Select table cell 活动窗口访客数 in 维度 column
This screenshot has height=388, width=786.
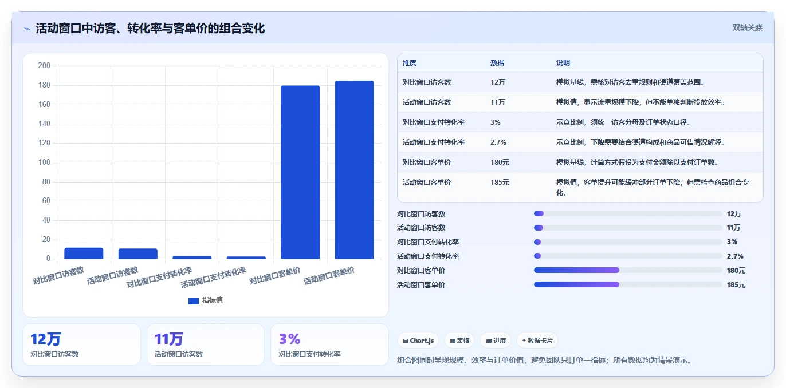(x=427, y=102)
